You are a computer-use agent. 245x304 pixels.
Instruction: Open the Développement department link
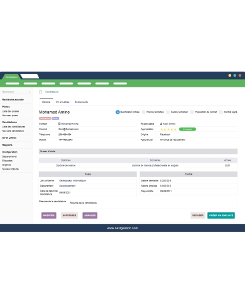pos(67,186)
